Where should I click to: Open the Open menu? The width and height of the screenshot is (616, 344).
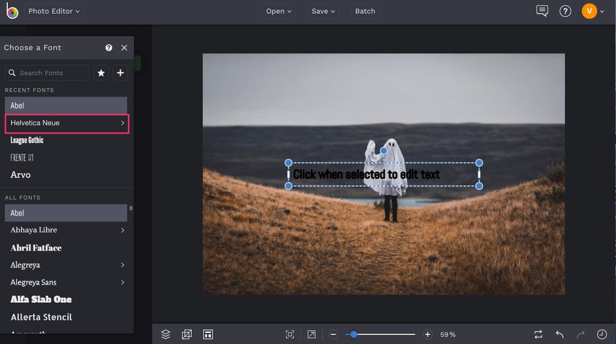coord(279,11)
